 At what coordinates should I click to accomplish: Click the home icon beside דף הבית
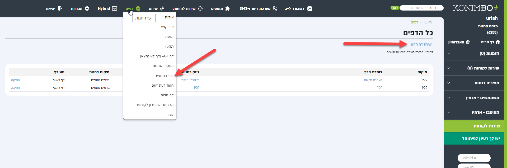point(498,42)
